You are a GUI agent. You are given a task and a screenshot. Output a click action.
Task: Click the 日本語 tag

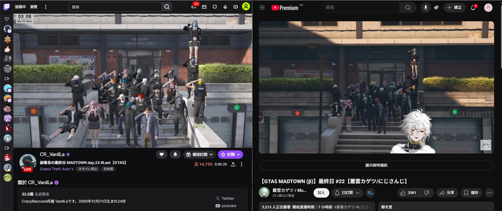[108, 169]
